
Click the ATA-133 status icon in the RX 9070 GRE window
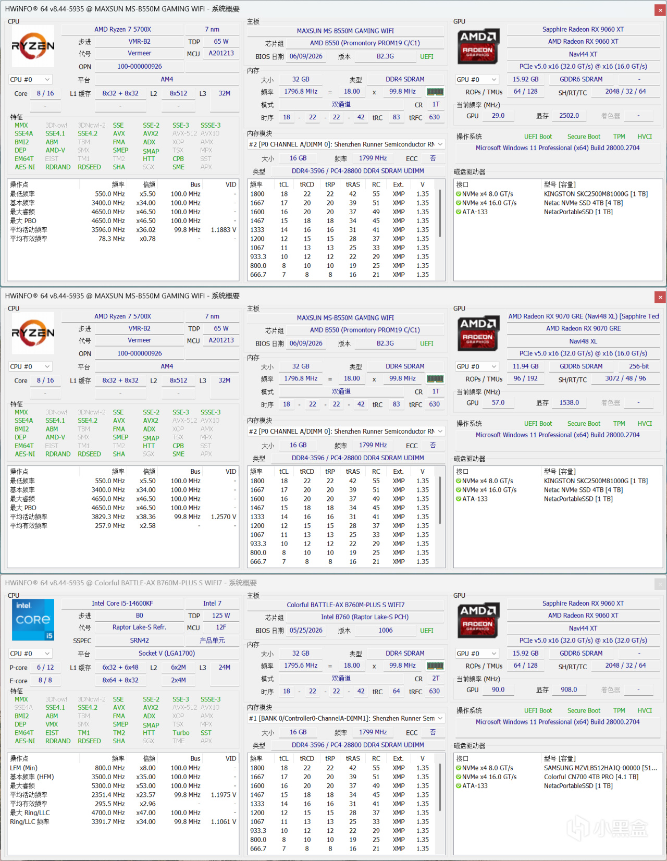coord(459,499)
